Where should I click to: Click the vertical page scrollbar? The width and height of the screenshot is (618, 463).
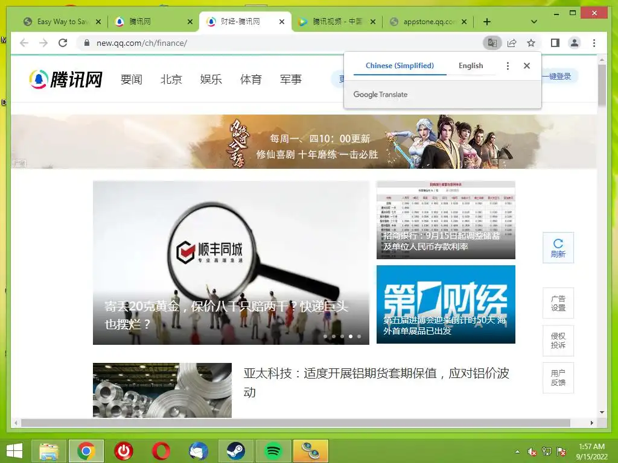[602, 86]
